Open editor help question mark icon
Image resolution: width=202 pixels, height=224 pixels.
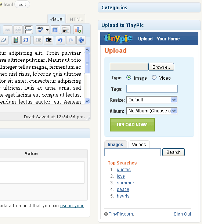click(x=81, y=40)
